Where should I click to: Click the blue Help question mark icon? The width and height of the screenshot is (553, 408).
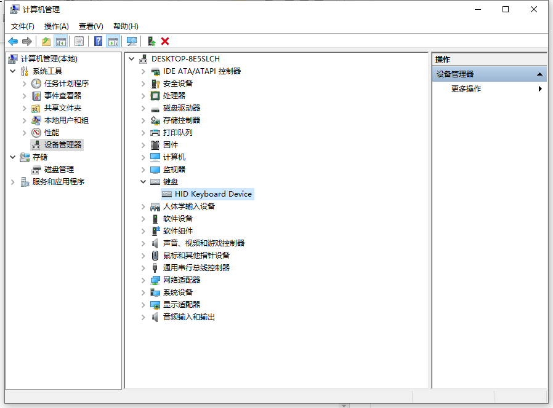click(x=98, y=41)
